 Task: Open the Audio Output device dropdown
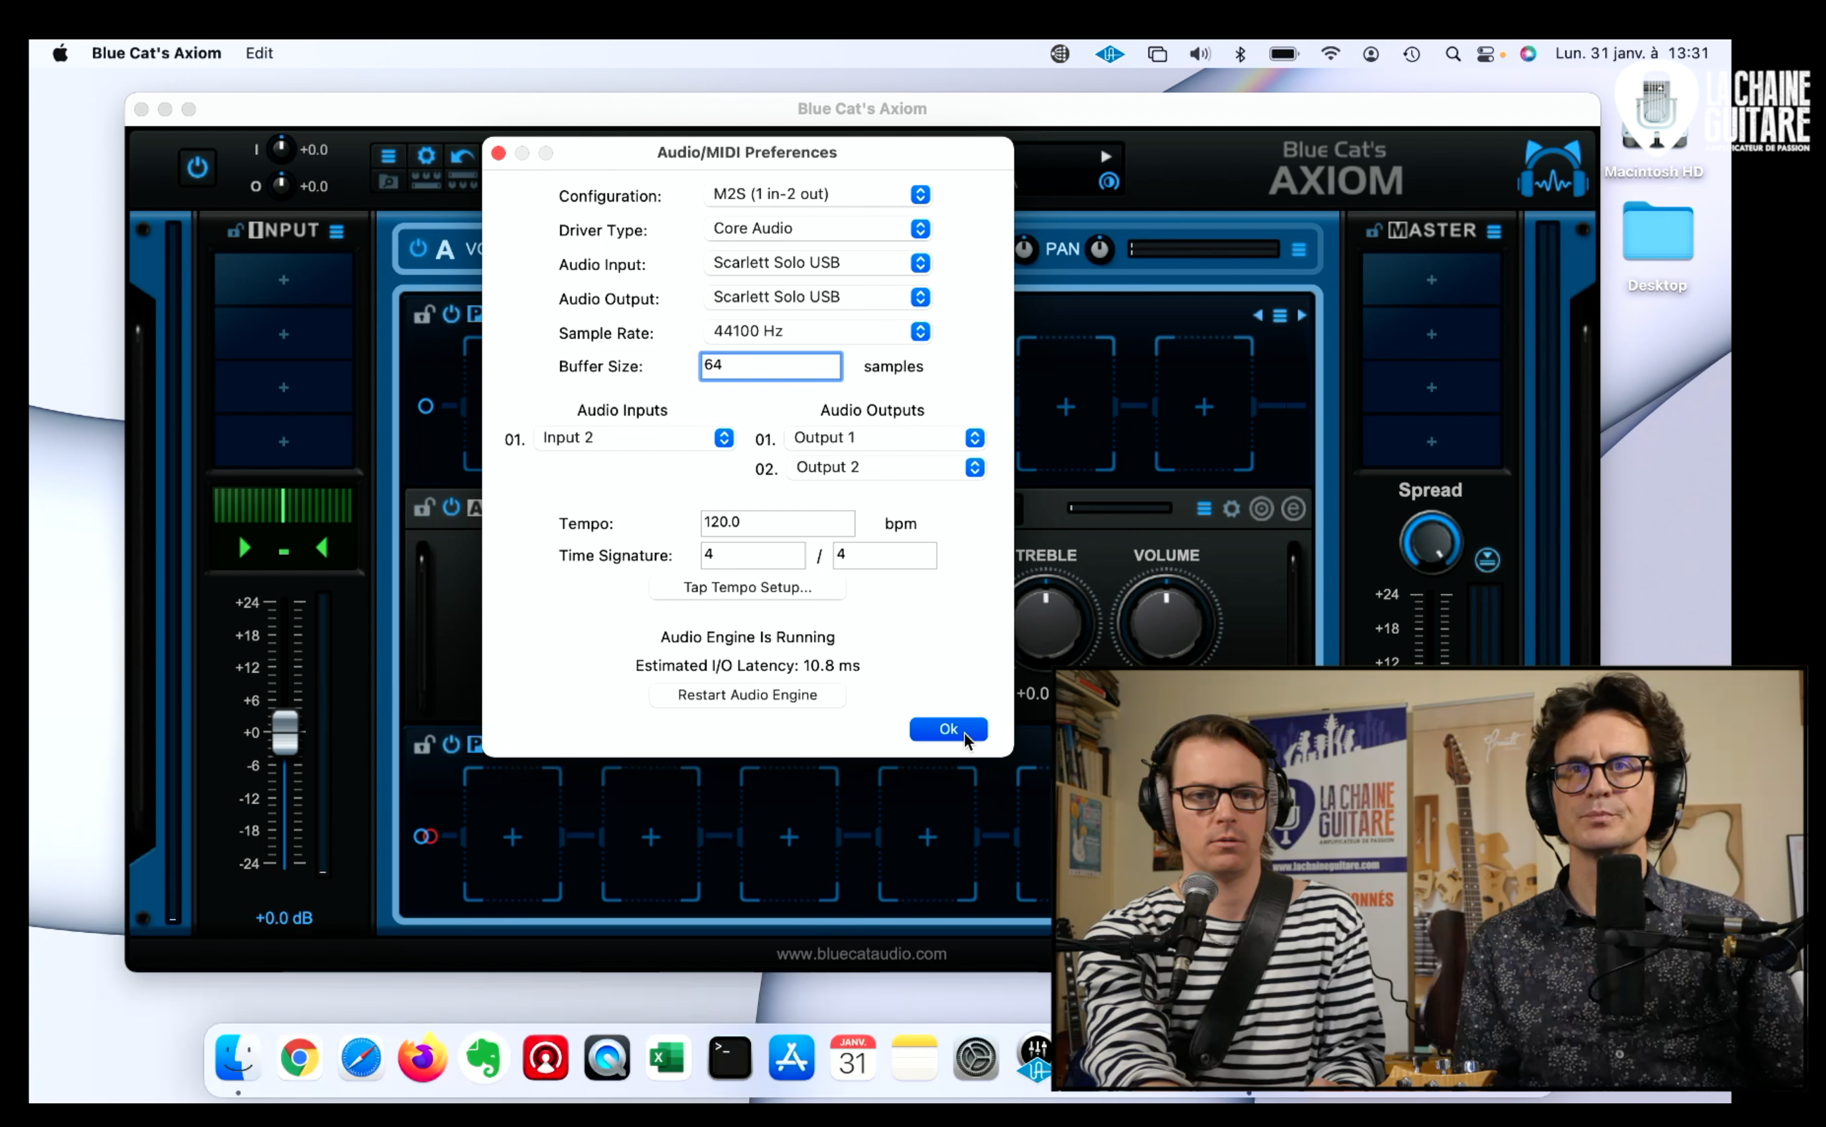[x=818, y=298]
